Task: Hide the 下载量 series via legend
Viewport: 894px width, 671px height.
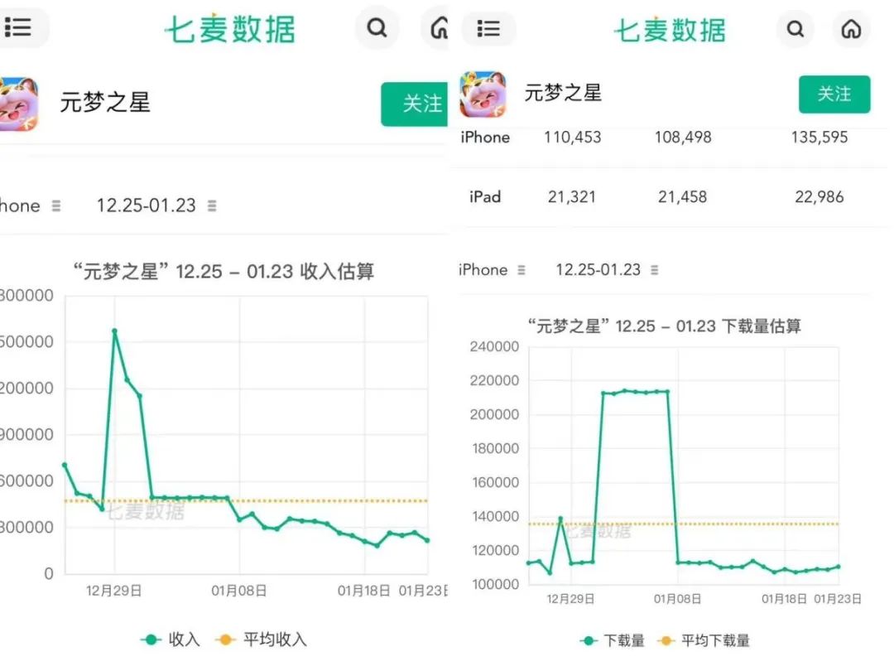Action: [613, 640]
